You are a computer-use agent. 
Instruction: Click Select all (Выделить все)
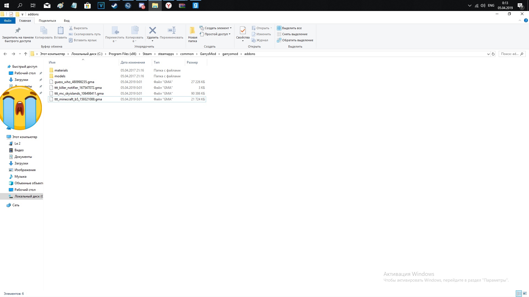click(292, 28)
